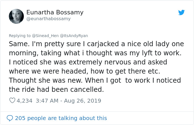This screenshot has width=194, height=125.
Task: Click the tweet line starting "Same. I'm pretty"
Action: tap(96, 44)
